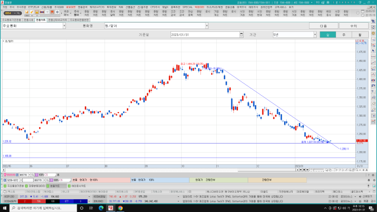This screenshot has width=377, height=212.
Task: Switch to the 환율시세 tab
Action: (x=28, y=20)
